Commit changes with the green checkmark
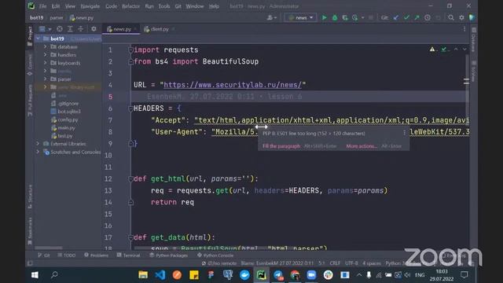 [x=406, y=17]
